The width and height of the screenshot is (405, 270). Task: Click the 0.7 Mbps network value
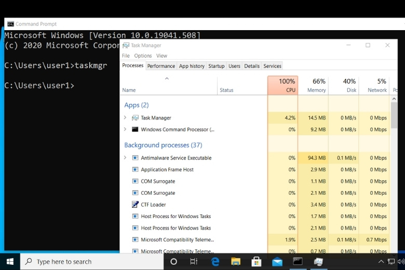point(376,239)
